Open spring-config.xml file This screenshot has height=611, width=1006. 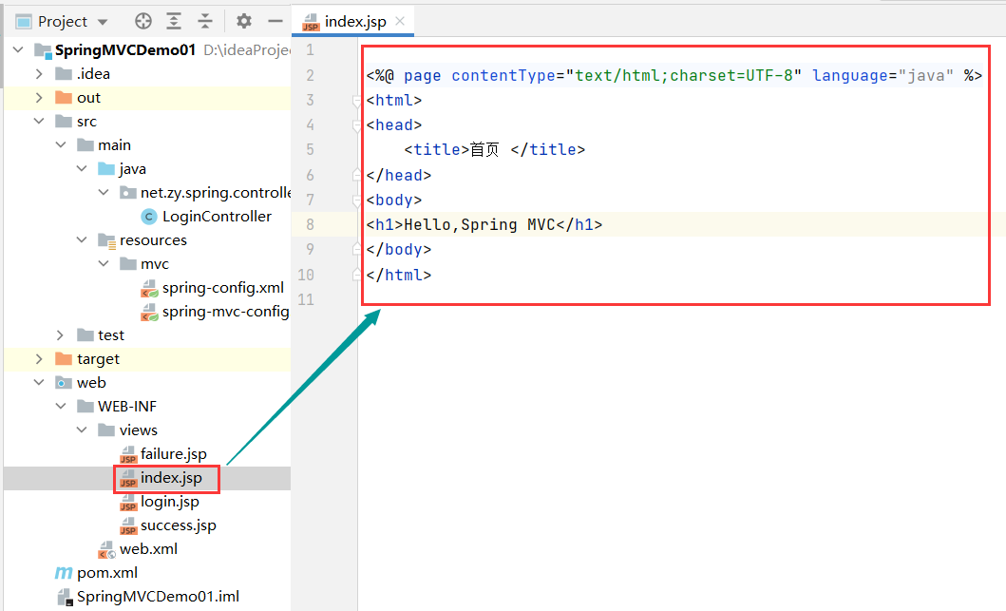pyautogui.click(x=222, y=288)
